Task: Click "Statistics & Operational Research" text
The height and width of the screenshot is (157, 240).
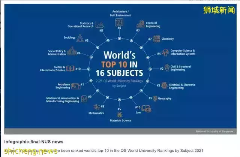Action: [81, 25]
